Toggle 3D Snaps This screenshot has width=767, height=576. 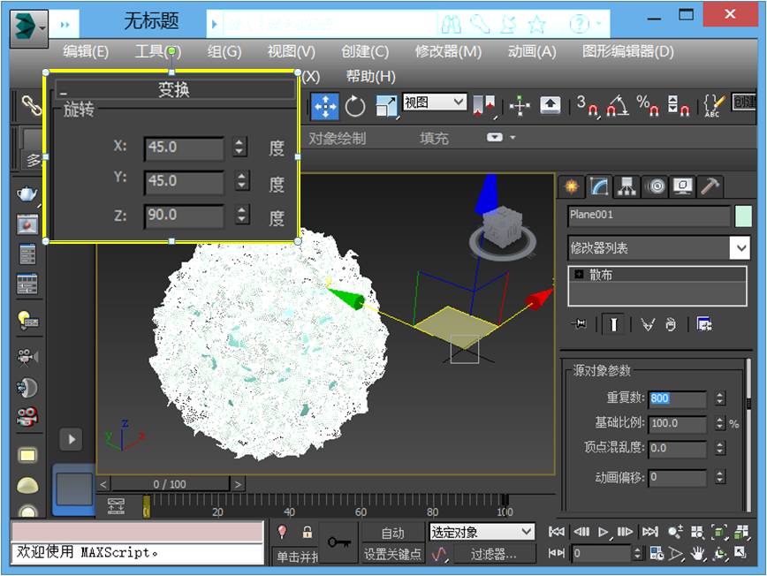[x=587, y=105]
